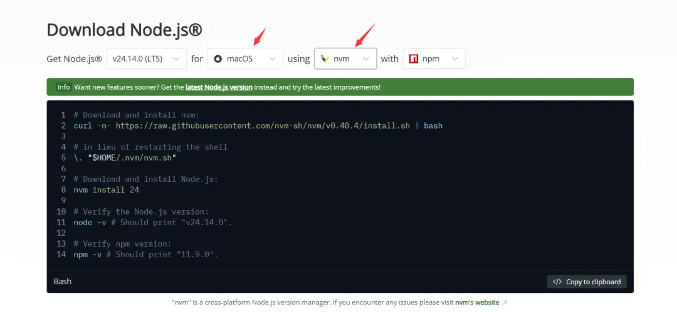The width and height of the screenshot is (677, 315).
Task: Click the red npm logo icon
Action: pos(414,59)
